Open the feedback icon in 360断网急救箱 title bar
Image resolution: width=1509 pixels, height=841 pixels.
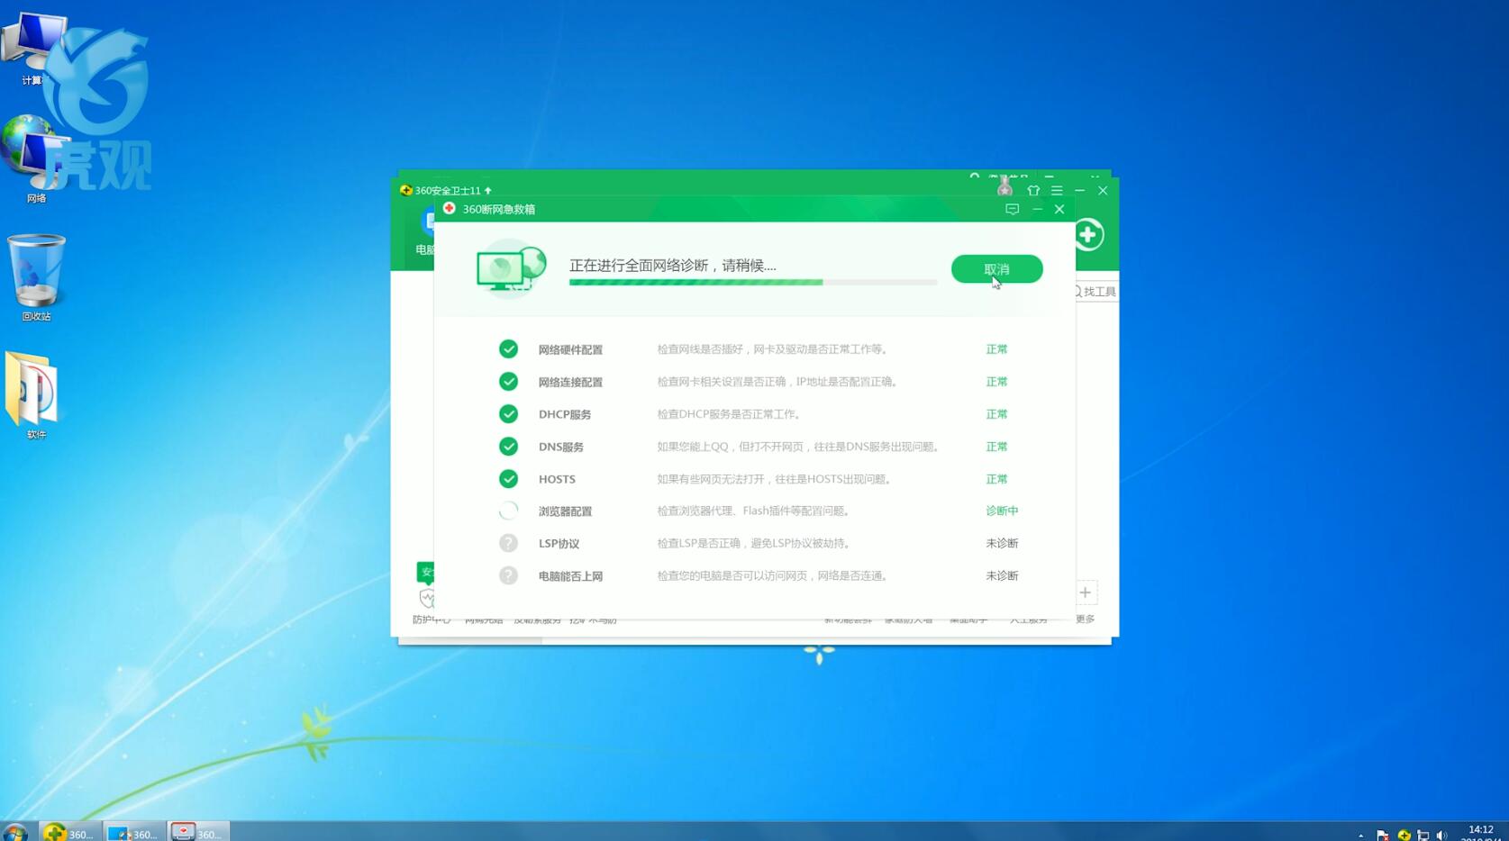1012,209
